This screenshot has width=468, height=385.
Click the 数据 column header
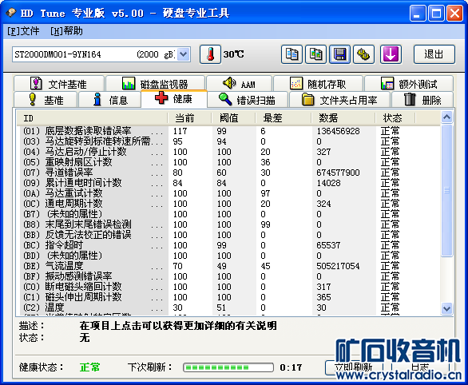pos(343,118)
